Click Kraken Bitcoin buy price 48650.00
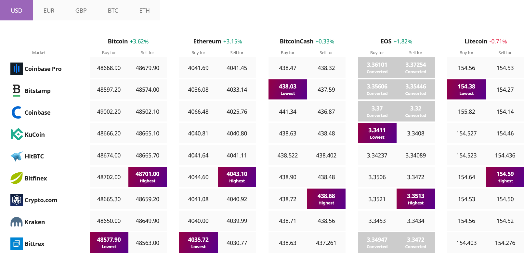 coord(109,221)
